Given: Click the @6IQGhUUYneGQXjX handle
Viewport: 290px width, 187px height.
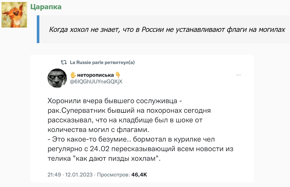Looking at the screenshot, I should [x=96, y=82].
